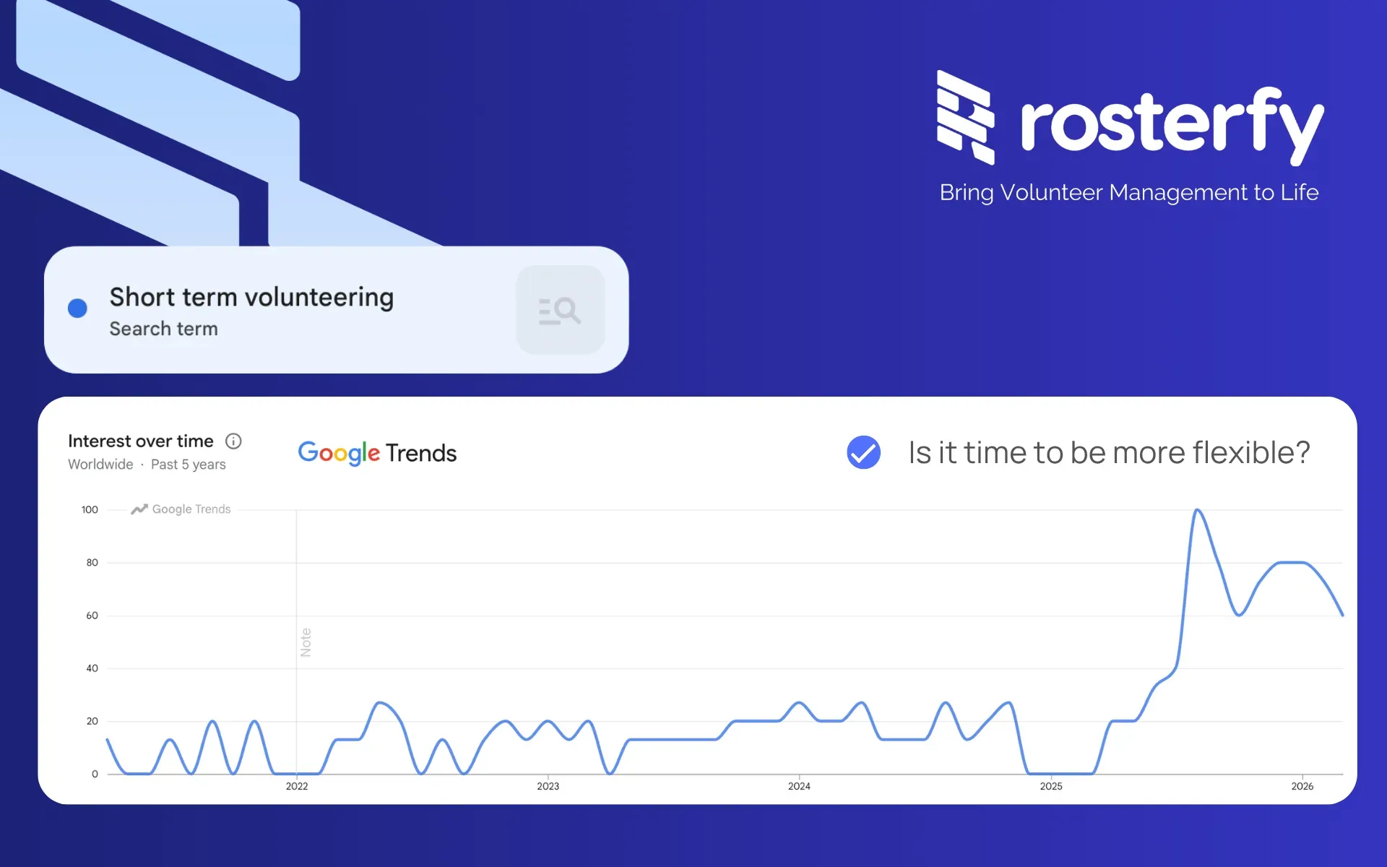
Task: Click the 2024 label on the time axis
Action: pyautogui.click(x=799, y=786)
